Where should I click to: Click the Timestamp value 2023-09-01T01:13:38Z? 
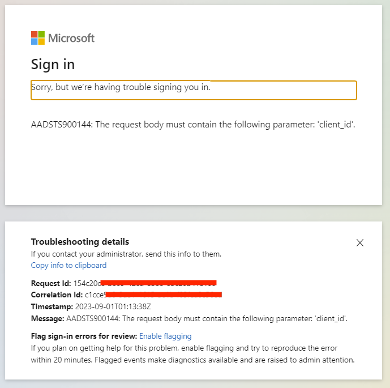coord(113,306)
